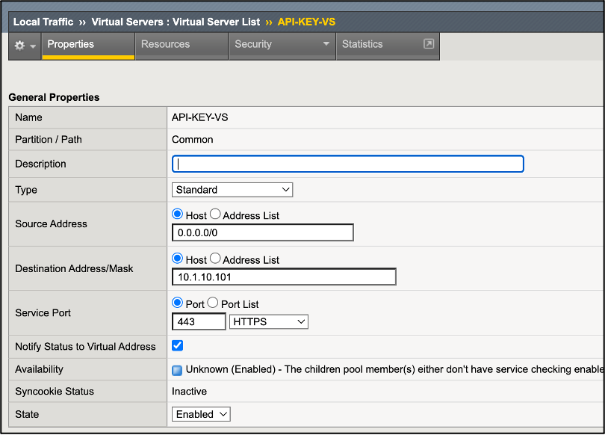Open the Statistics tab
Viewport: 605px width, 435px height.
(x=362, y=44)
